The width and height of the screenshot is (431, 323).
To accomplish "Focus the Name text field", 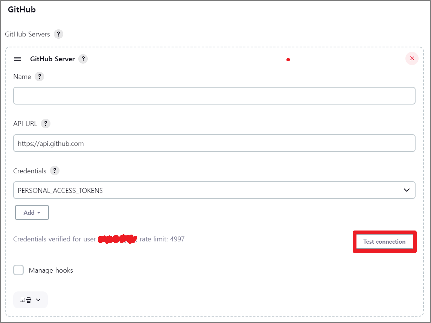I will pos(214,96).
